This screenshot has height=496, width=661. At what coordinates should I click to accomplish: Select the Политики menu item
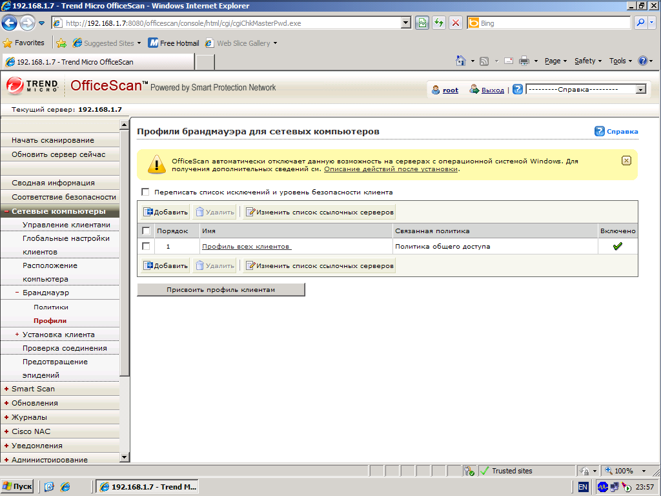51,307
